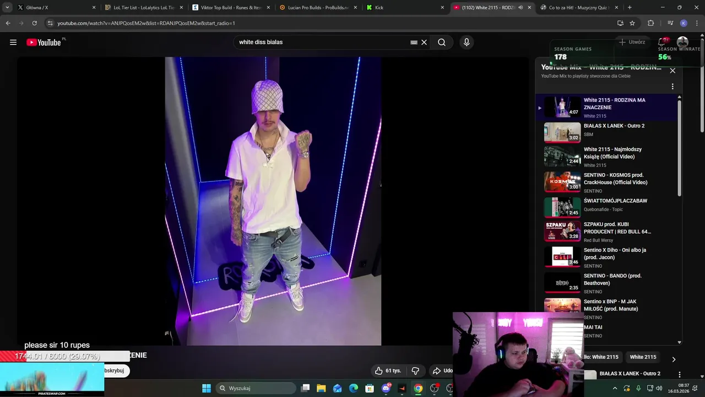Switch to the Co to za Hit! Muzyczny Quiz tab

pyautogui.click(x=579, y=8)
